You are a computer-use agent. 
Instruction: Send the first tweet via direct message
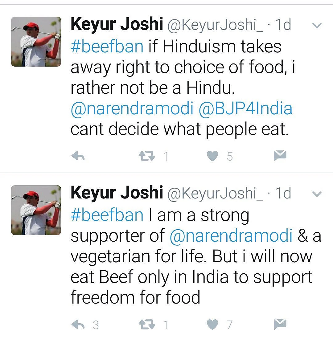[x=280, y=156]
